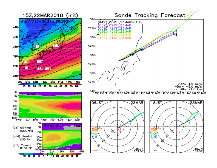
Task: Click the "Sonde Tracking Forecast" heading
Action: (x=150, y=15)
